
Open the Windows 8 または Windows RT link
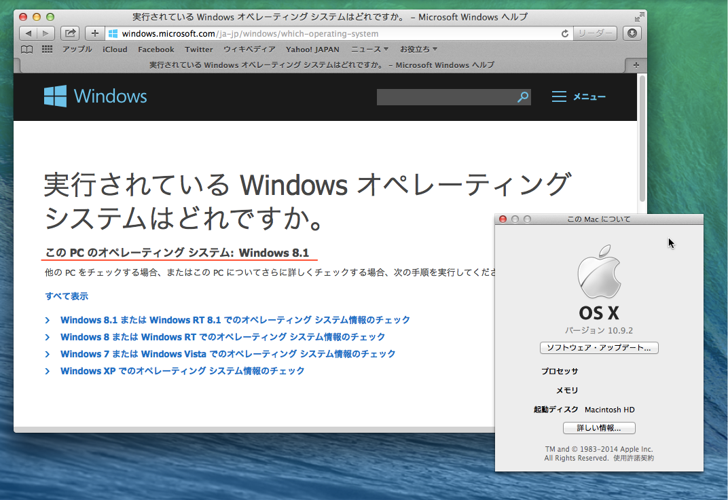222,337
